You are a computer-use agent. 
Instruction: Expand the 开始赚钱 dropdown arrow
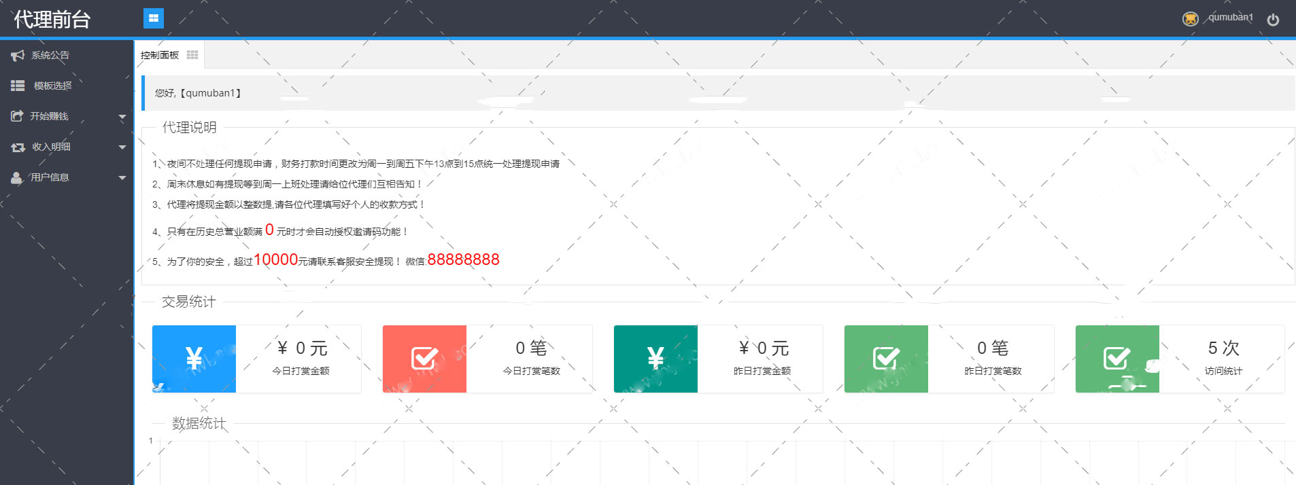pos(122,117)
